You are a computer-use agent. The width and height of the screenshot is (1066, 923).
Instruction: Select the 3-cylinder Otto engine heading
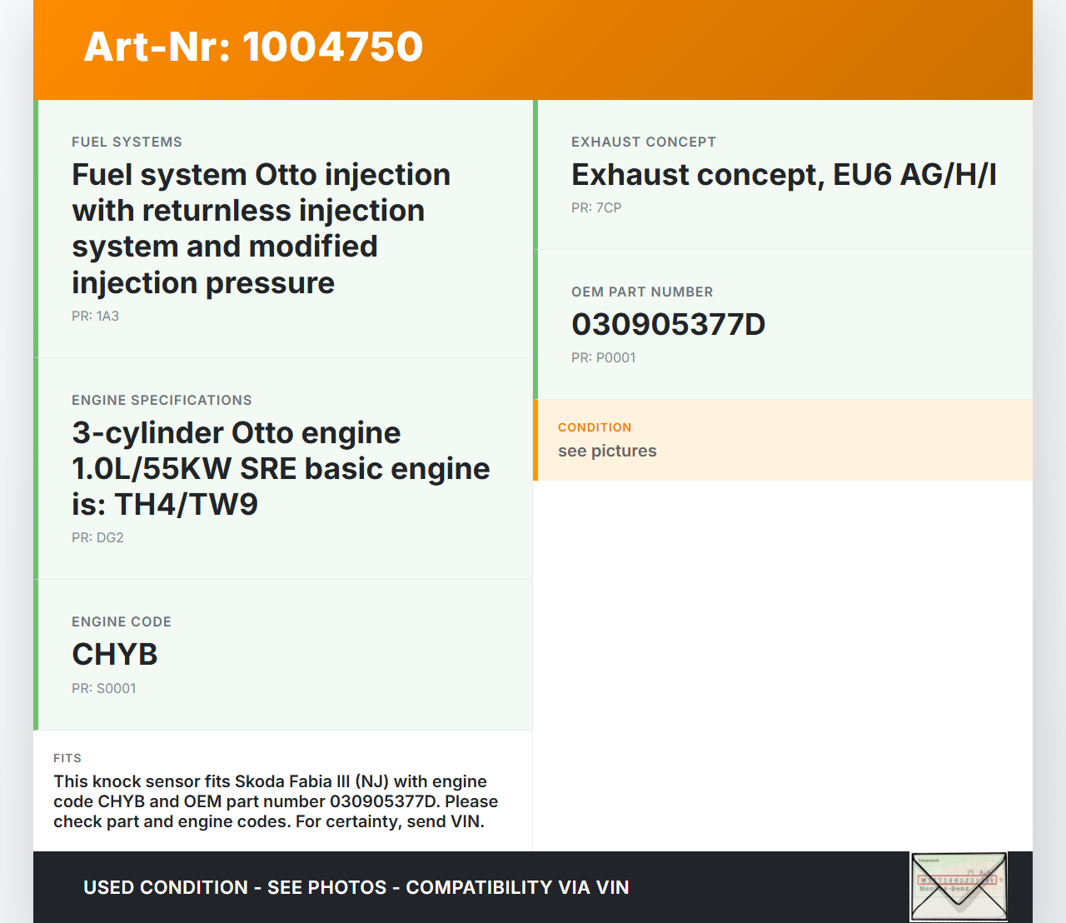281,468
